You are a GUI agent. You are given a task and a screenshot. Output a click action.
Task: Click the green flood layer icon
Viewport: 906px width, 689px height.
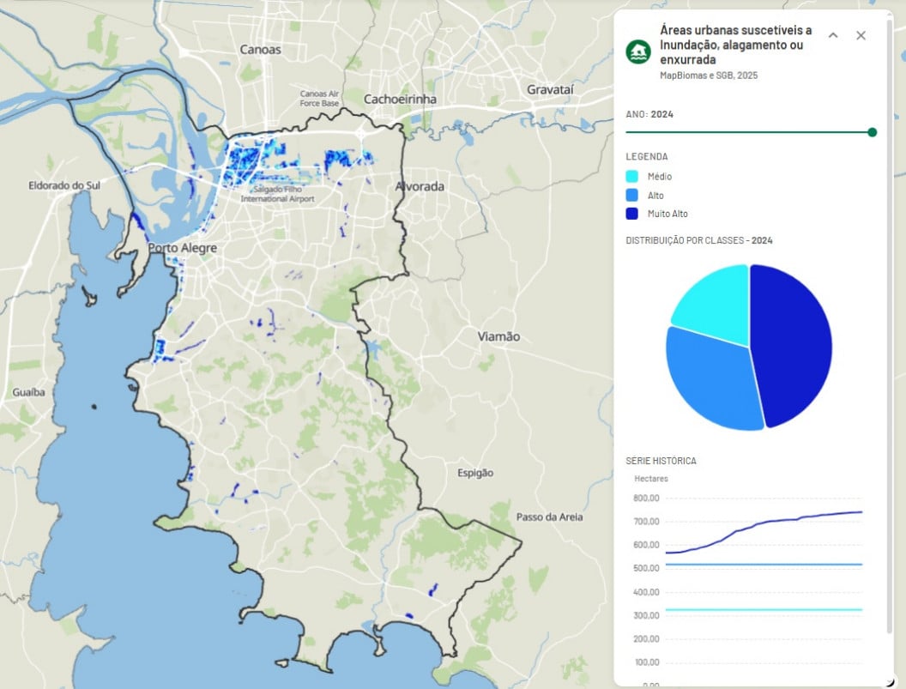tap(638, 52)
